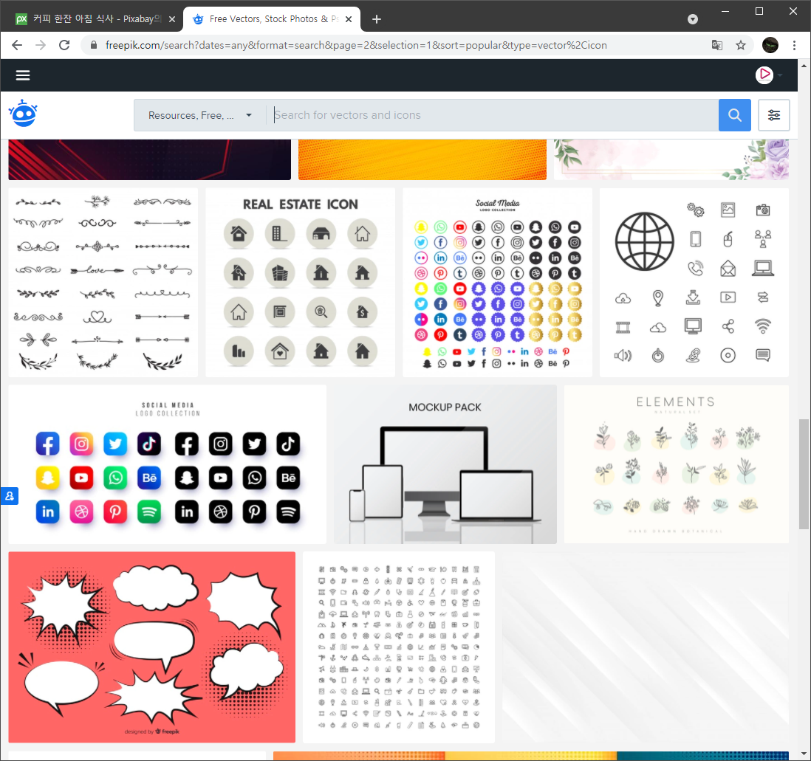Open a new browser tab
811x761 pixels.
(x=377, y=19)
